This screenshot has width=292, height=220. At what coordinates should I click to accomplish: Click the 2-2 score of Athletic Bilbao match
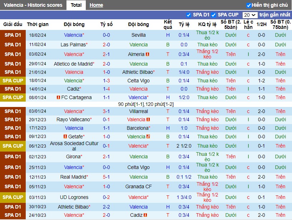pyautogui.click(x=107, y=207)
